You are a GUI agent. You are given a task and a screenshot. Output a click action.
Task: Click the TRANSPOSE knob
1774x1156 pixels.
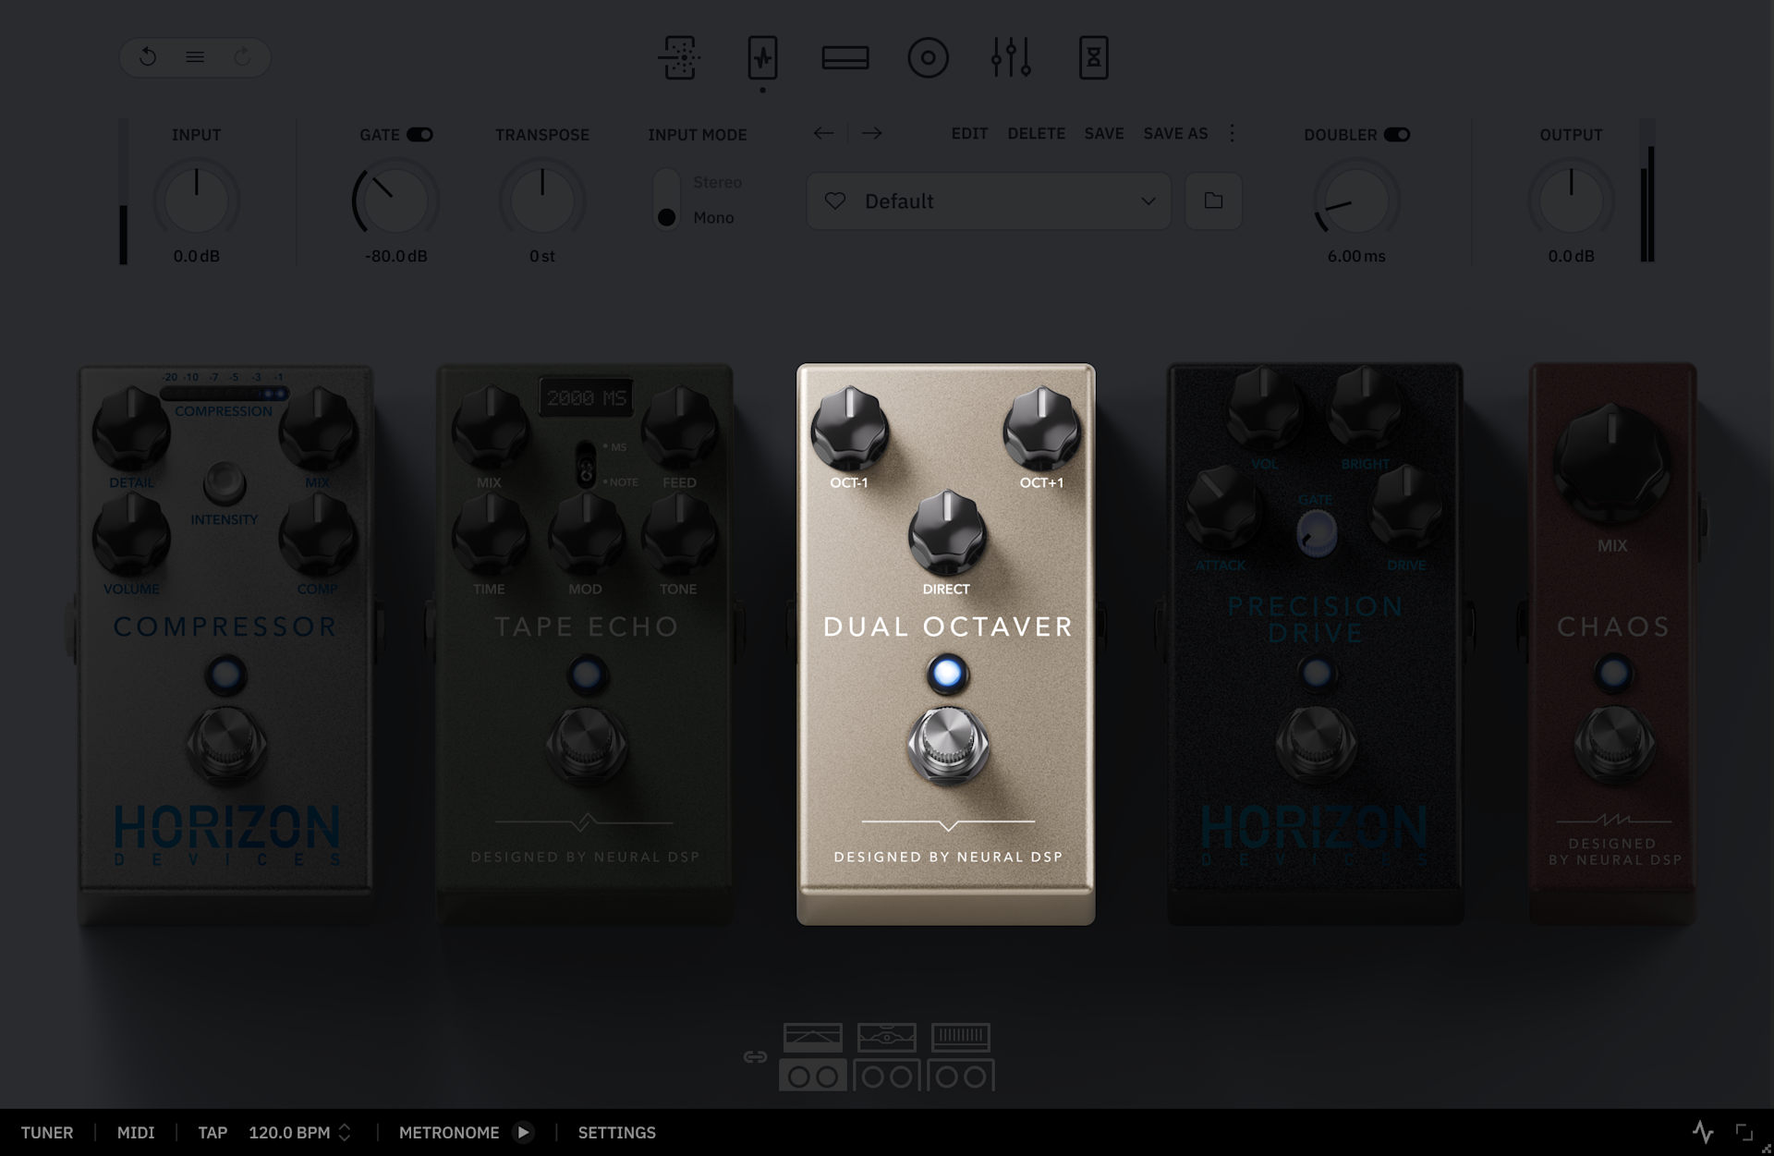(x=542, y=201)
